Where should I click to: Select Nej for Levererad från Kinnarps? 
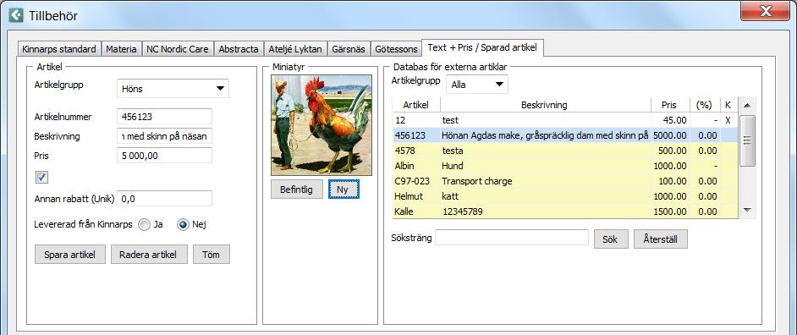(183, 224)
